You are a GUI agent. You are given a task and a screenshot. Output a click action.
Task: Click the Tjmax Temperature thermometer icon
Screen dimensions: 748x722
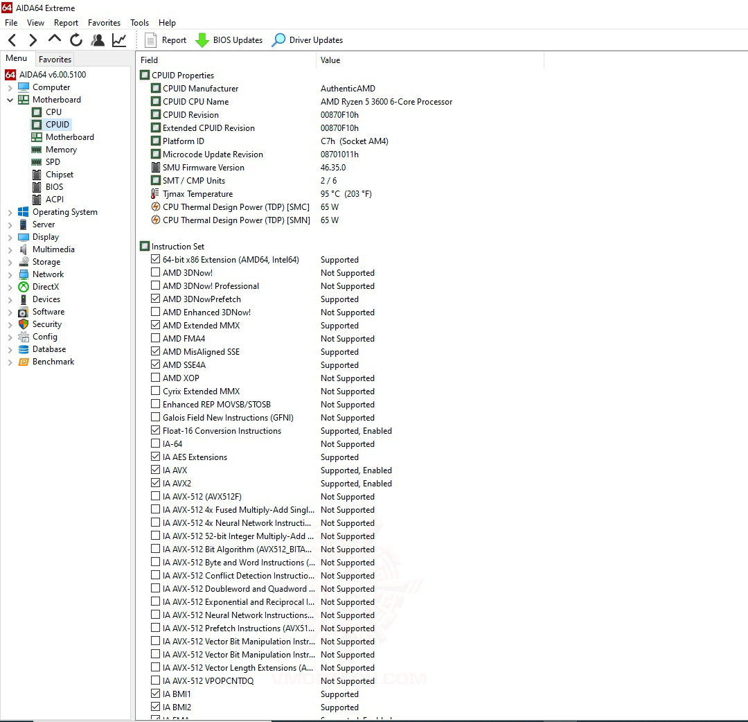[155, 194]
